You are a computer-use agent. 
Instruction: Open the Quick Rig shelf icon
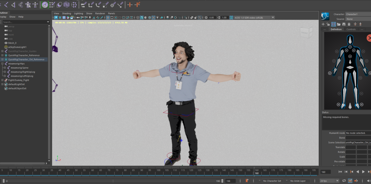tap(28, 4)
